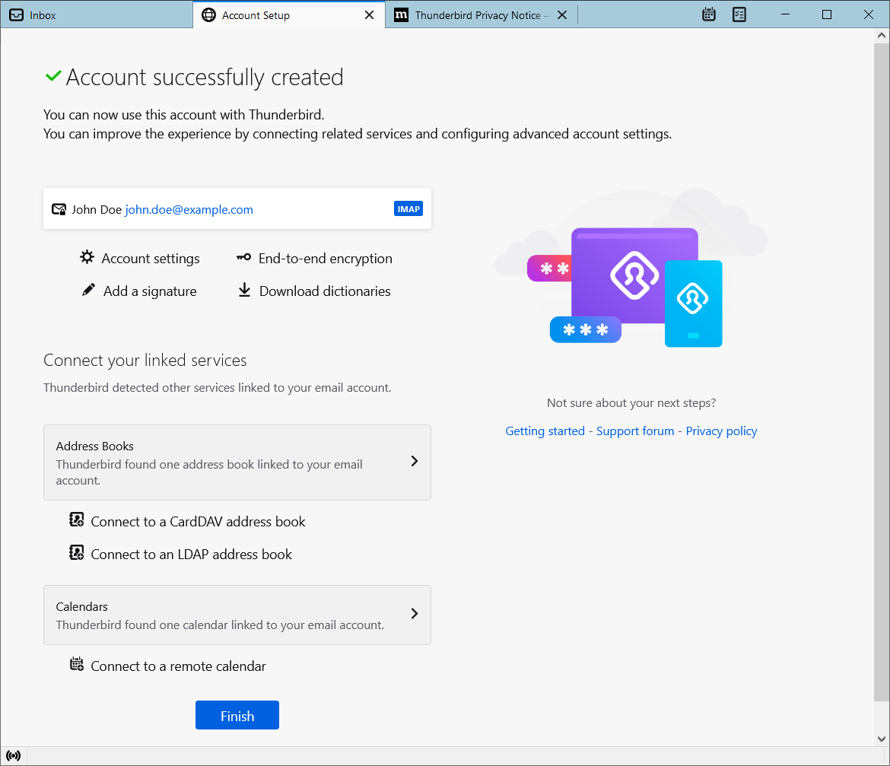
Task: Open the Getting started link
Action: click(x=545, y=431)
